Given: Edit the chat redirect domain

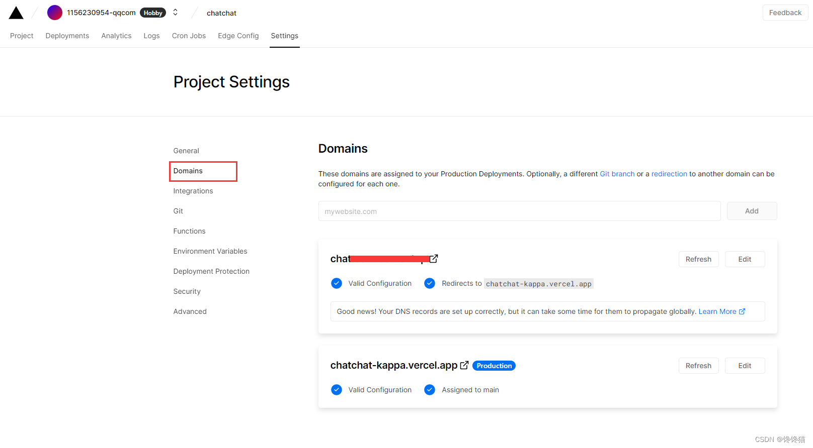Looking at the screenshot, I should (x=745, y=259).
